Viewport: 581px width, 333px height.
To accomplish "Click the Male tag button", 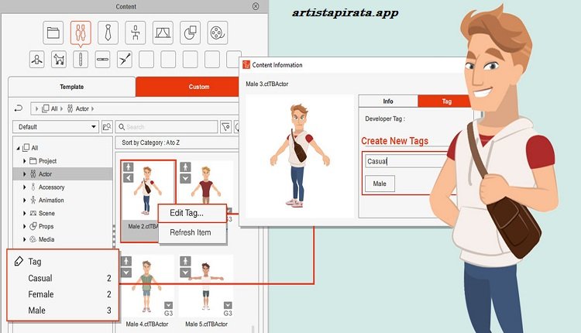I will [x=380, y=184].
